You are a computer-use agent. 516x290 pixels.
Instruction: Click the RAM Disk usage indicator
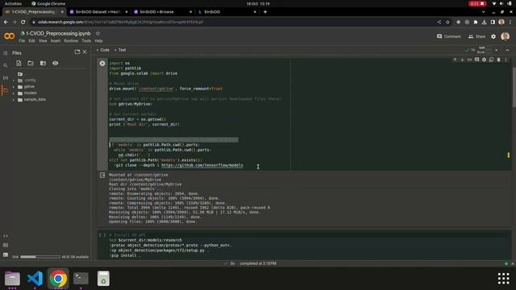(x=484, y=50)
